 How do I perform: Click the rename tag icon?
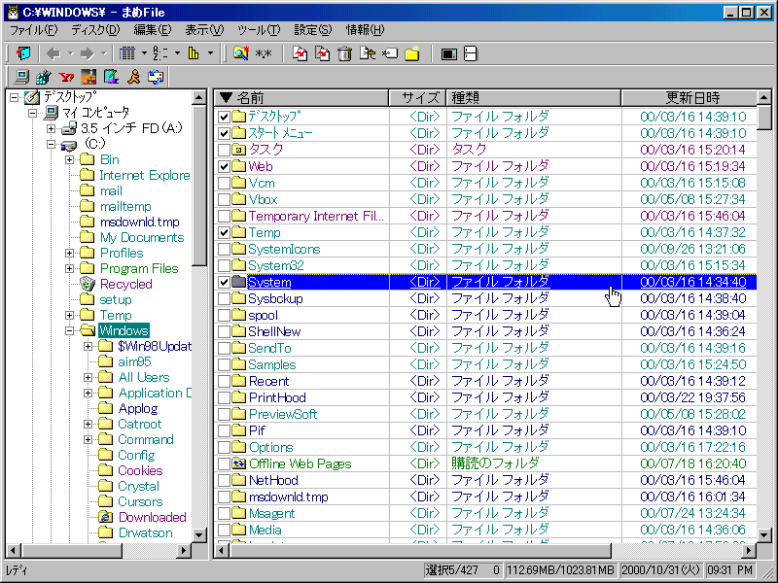[390, 53]
